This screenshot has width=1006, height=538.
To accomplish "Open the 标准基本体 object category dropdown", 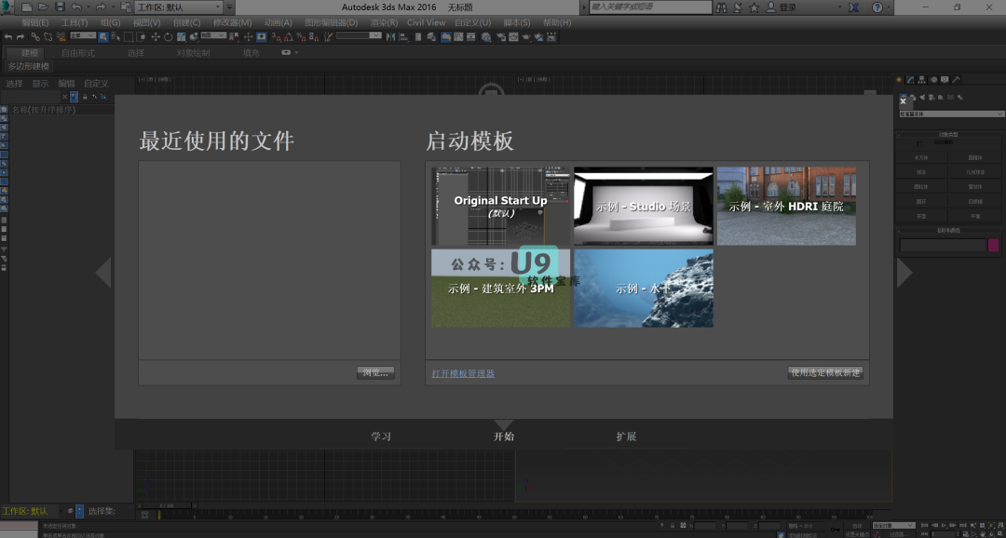I will 949,114.
